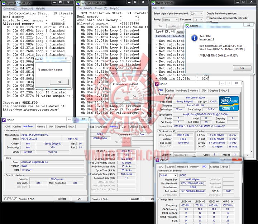
Task: Close the Results dialog with its X
Action: tap(248, 25)
